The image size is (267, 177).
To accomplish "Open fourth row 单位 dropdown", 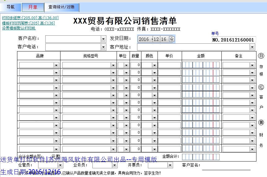I will [x=126, y=88].
